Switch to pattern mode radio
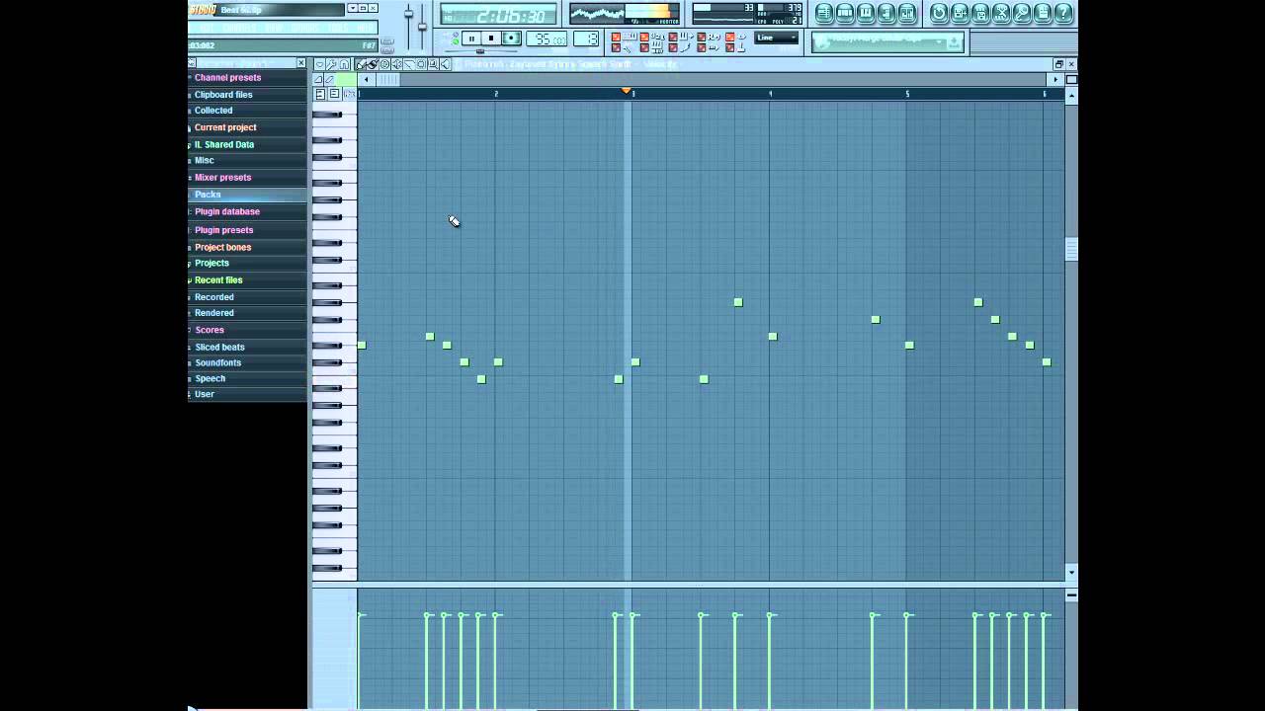1265x711 pixels. click(456, 34)
